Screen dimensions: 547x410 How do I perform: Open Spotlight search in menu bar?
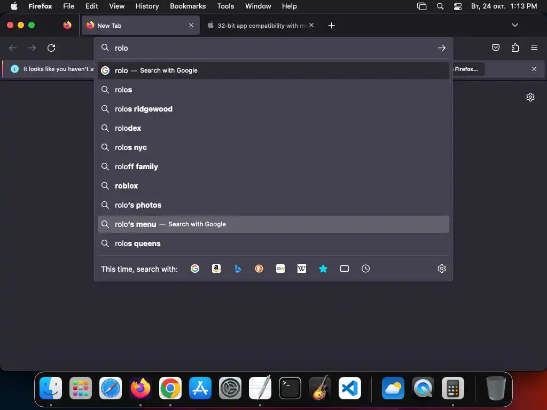[x=440, y=6]
